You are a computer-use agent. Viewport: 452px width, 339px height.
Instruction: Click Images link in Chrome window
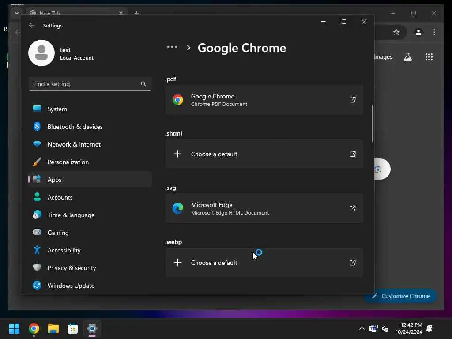point(384,57)
